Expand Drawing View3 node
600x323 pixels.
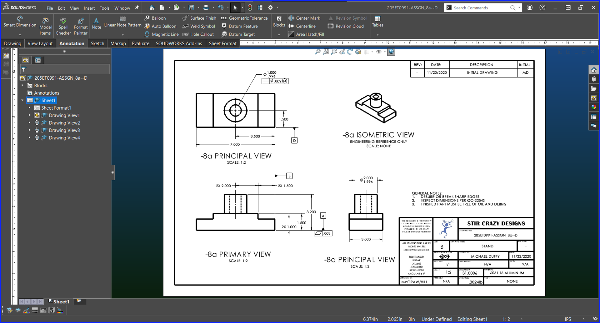click(x=30, y=130)
